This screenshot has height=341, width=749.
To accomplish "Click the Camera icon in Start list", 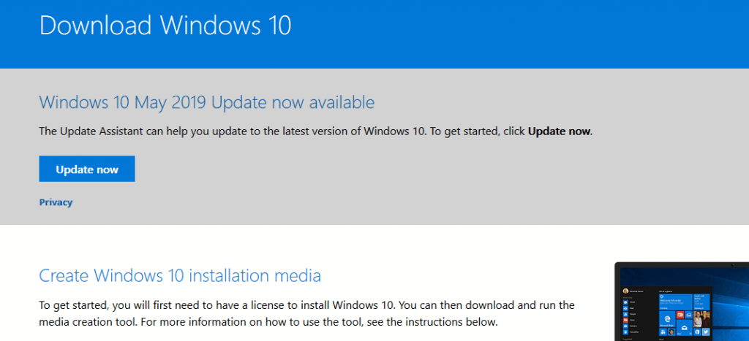I will 625,326.
